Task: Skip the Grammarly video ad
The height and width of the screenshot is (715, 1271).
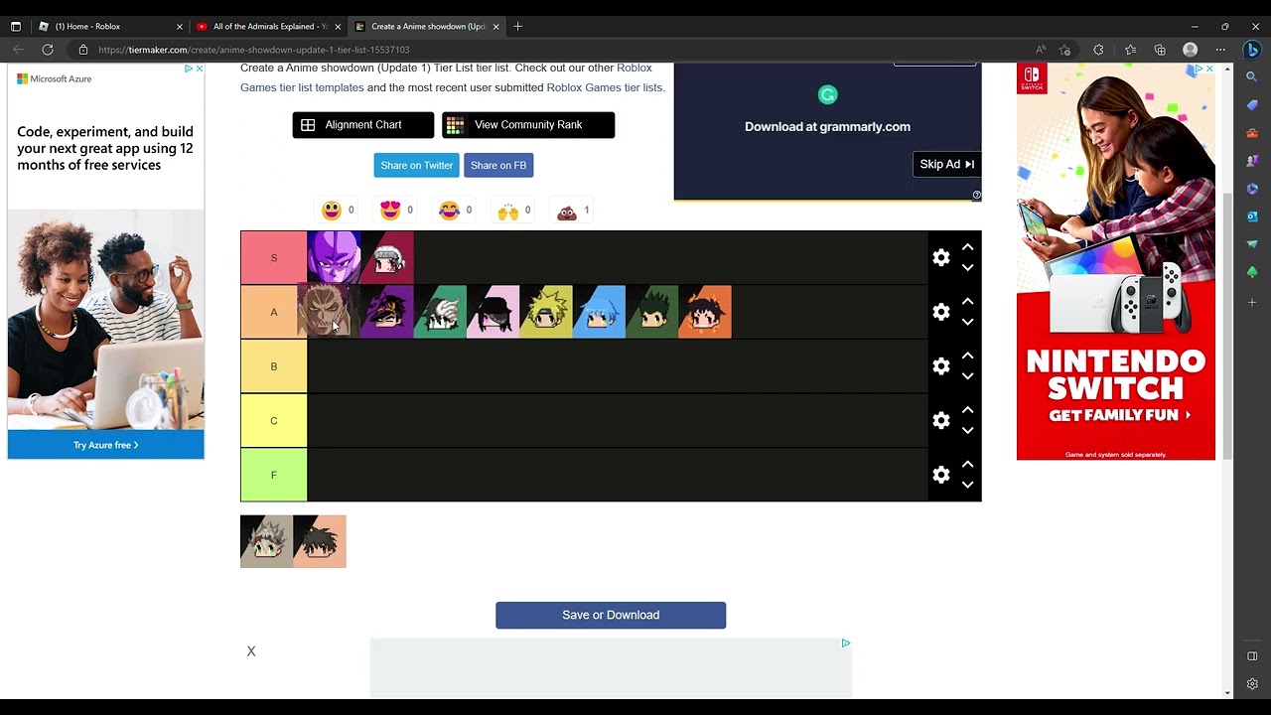Action: 947,165
